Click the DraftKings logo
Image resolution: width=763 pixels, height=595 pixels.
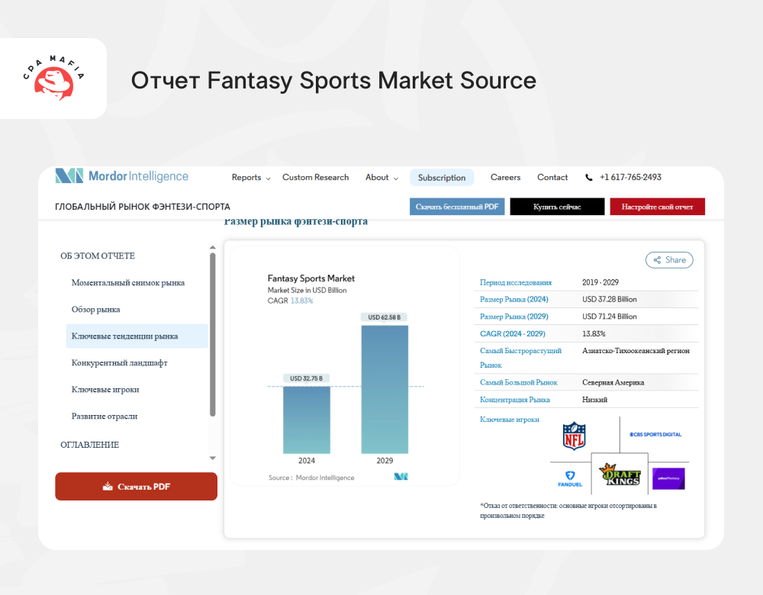pos(620,474)
